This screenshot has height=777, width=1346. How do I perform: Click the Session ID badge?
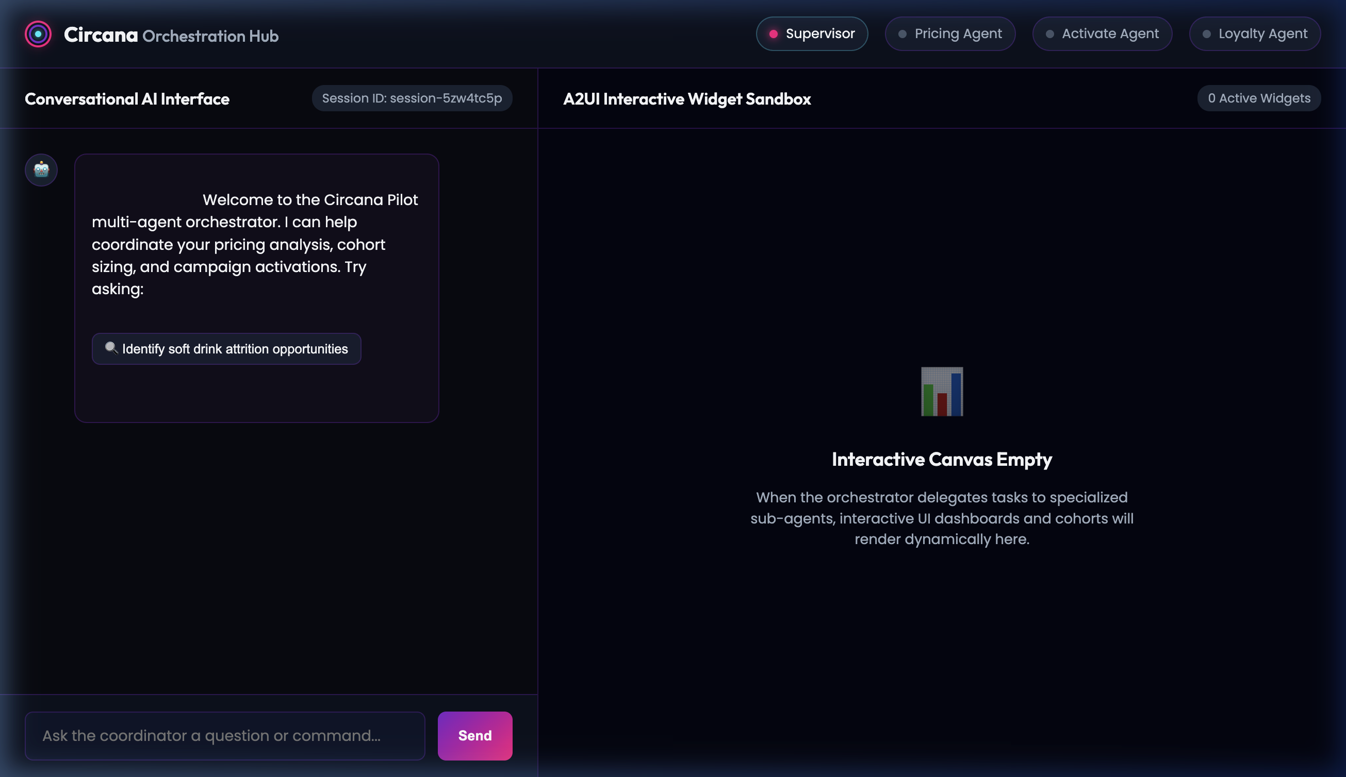pyautogui.click(x=412, y=98)
